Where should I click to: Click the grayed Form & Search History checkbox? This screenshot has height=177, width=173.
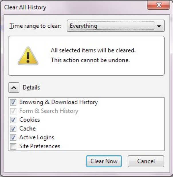click(x=13, y=111)
